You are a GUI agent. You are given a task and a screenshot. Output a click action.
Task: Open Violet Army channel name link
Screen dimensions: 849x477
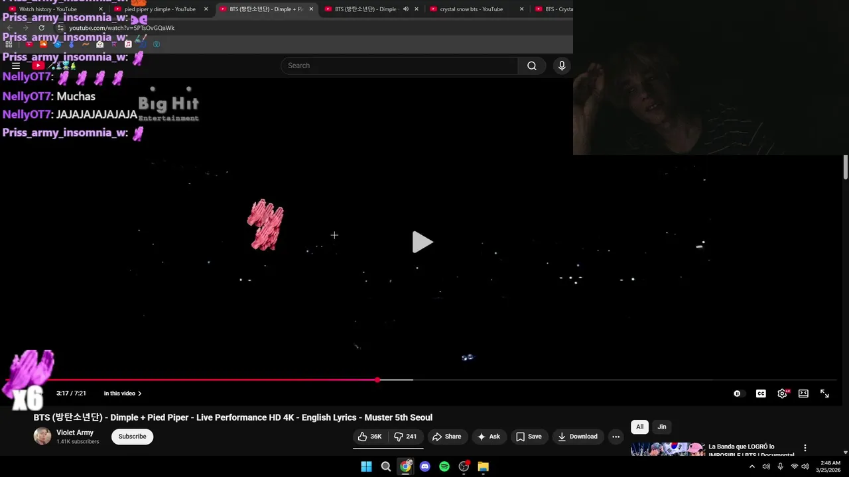coord(75,433)
